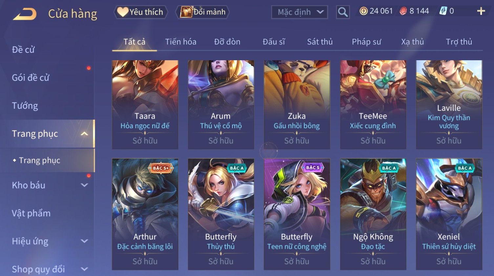The image size is (494, 276).
Task: Select Arthur Đặc cảnh băng lôi skin
Action: (145, 214)
